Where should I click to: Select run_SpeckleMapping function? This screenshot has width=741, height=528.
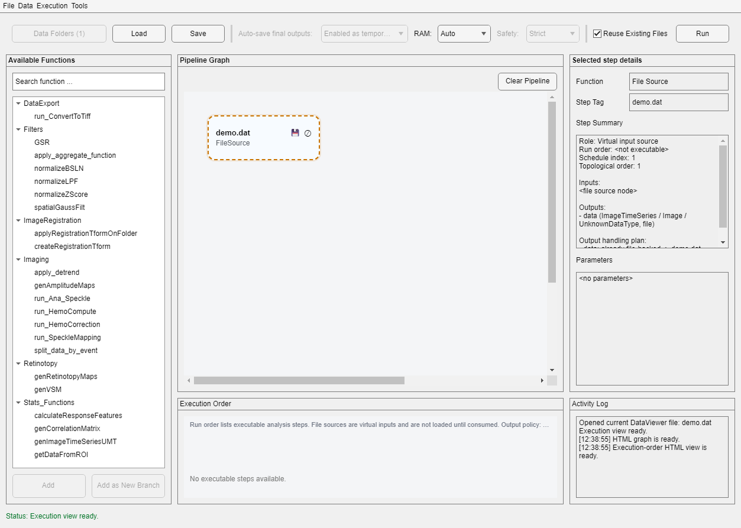(67, 338)
